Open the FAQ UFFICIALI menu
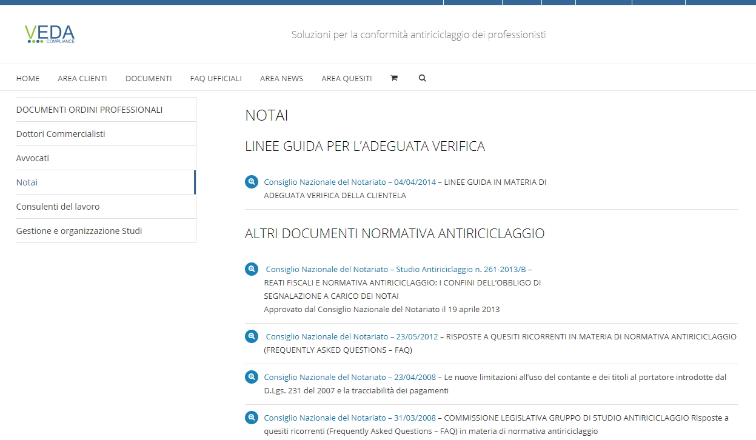 pos(216,78)
